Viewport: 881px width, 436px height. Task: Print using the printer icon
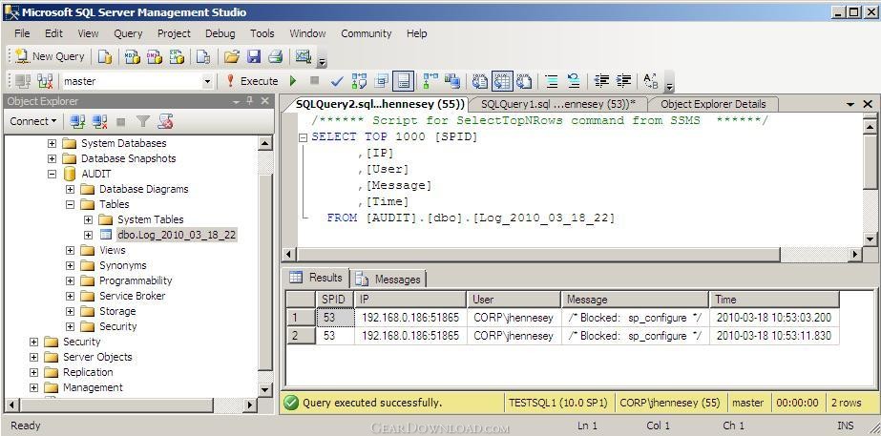275,56
